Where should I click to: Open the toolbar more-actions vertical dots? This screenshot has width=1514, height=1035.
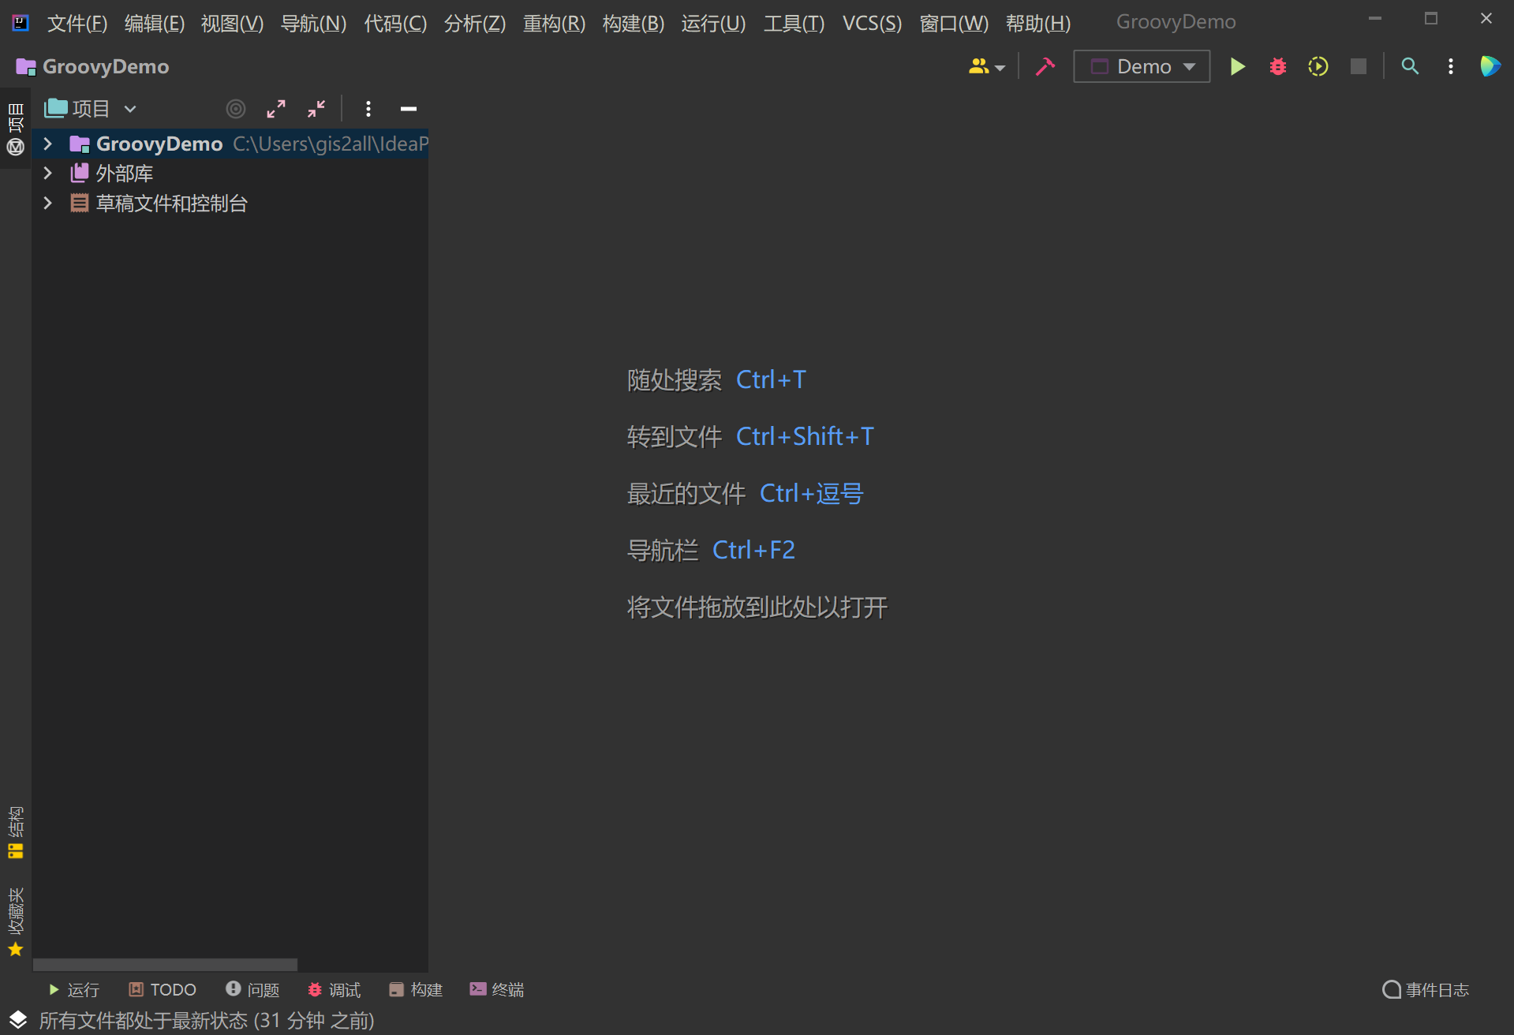1450,67
